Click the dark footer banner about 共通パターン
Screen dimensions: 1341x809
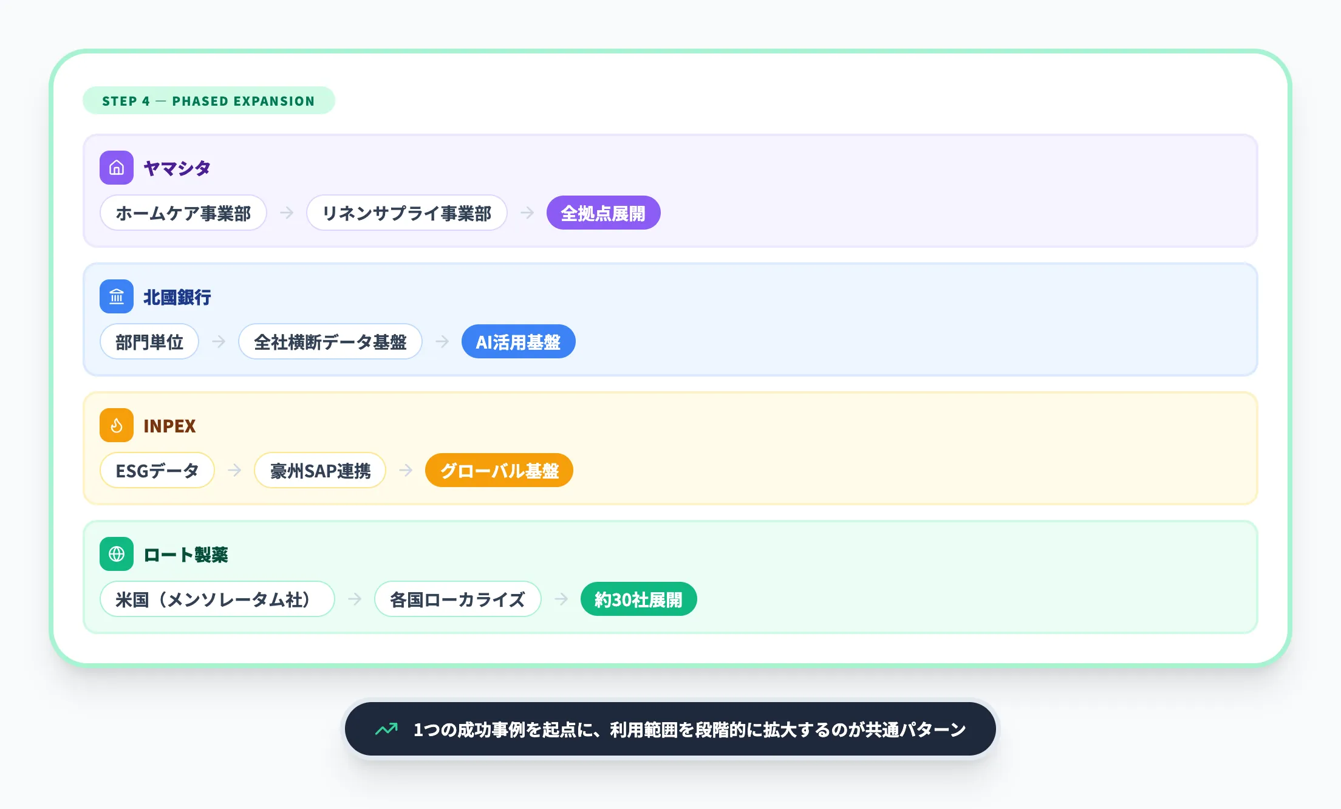point(670,729)
